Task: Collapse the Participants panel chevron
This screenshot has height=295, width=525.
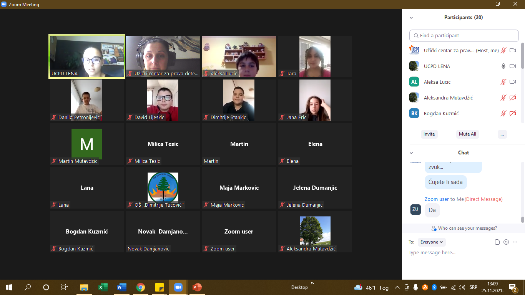Action: [x=411, y=18]
